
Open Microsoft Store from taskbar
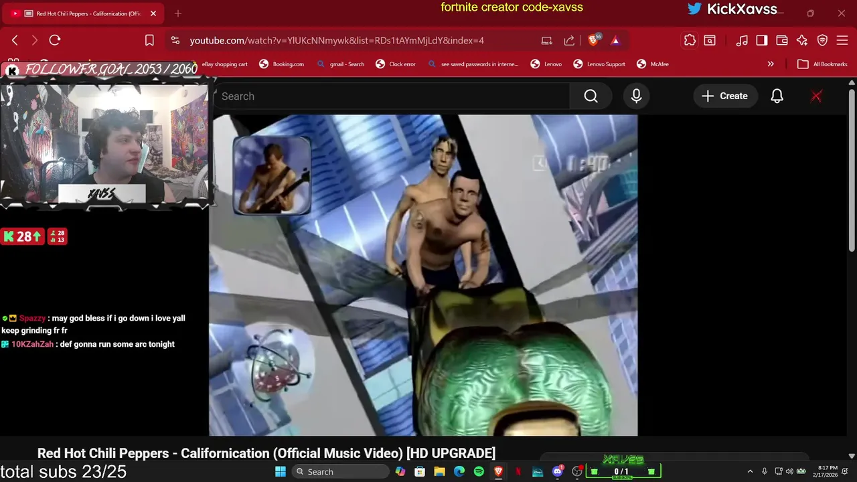pos(420,472)
